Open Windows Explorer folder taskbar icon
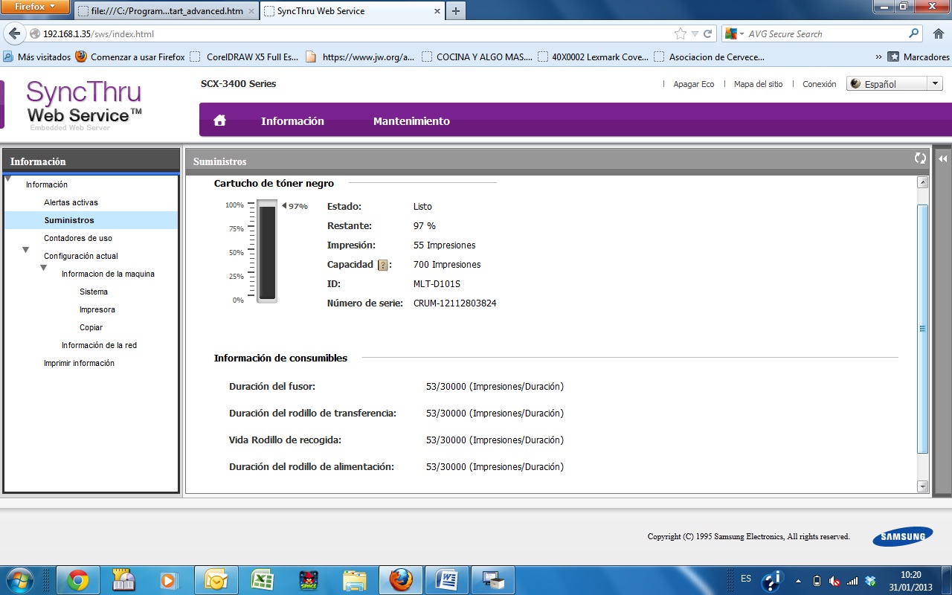The height and width of the screenshot is (595, 952). (353, 580)
